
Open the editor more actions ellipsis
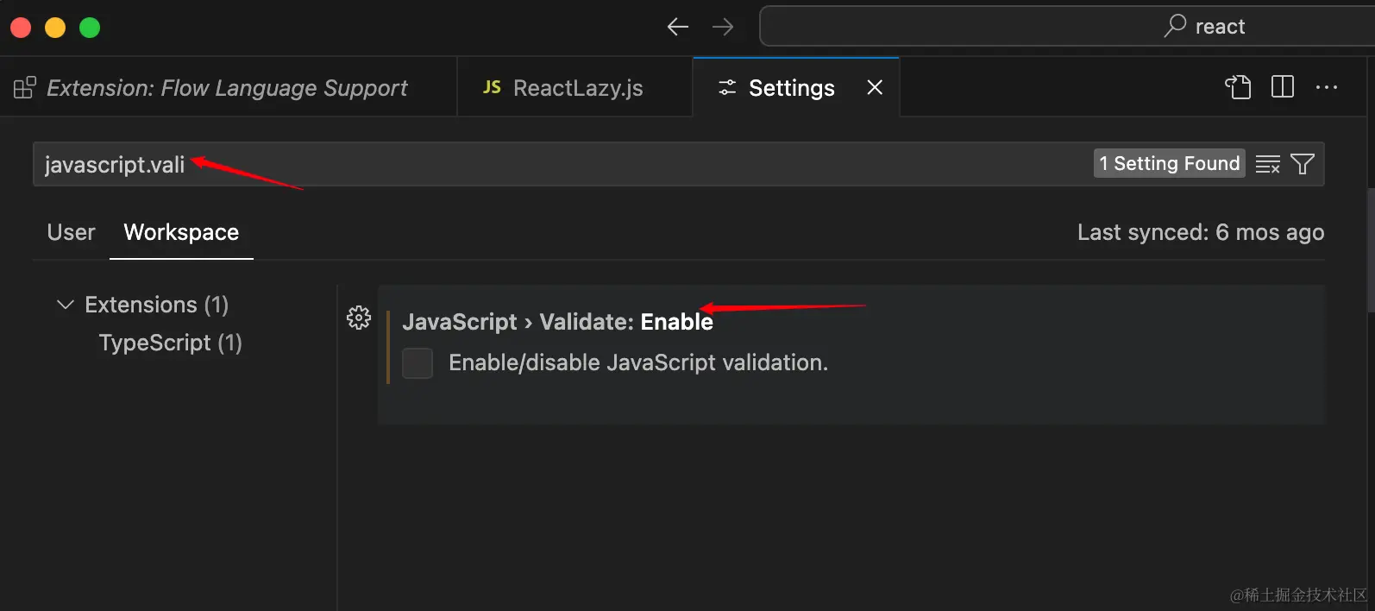(x=1327, y=87)
